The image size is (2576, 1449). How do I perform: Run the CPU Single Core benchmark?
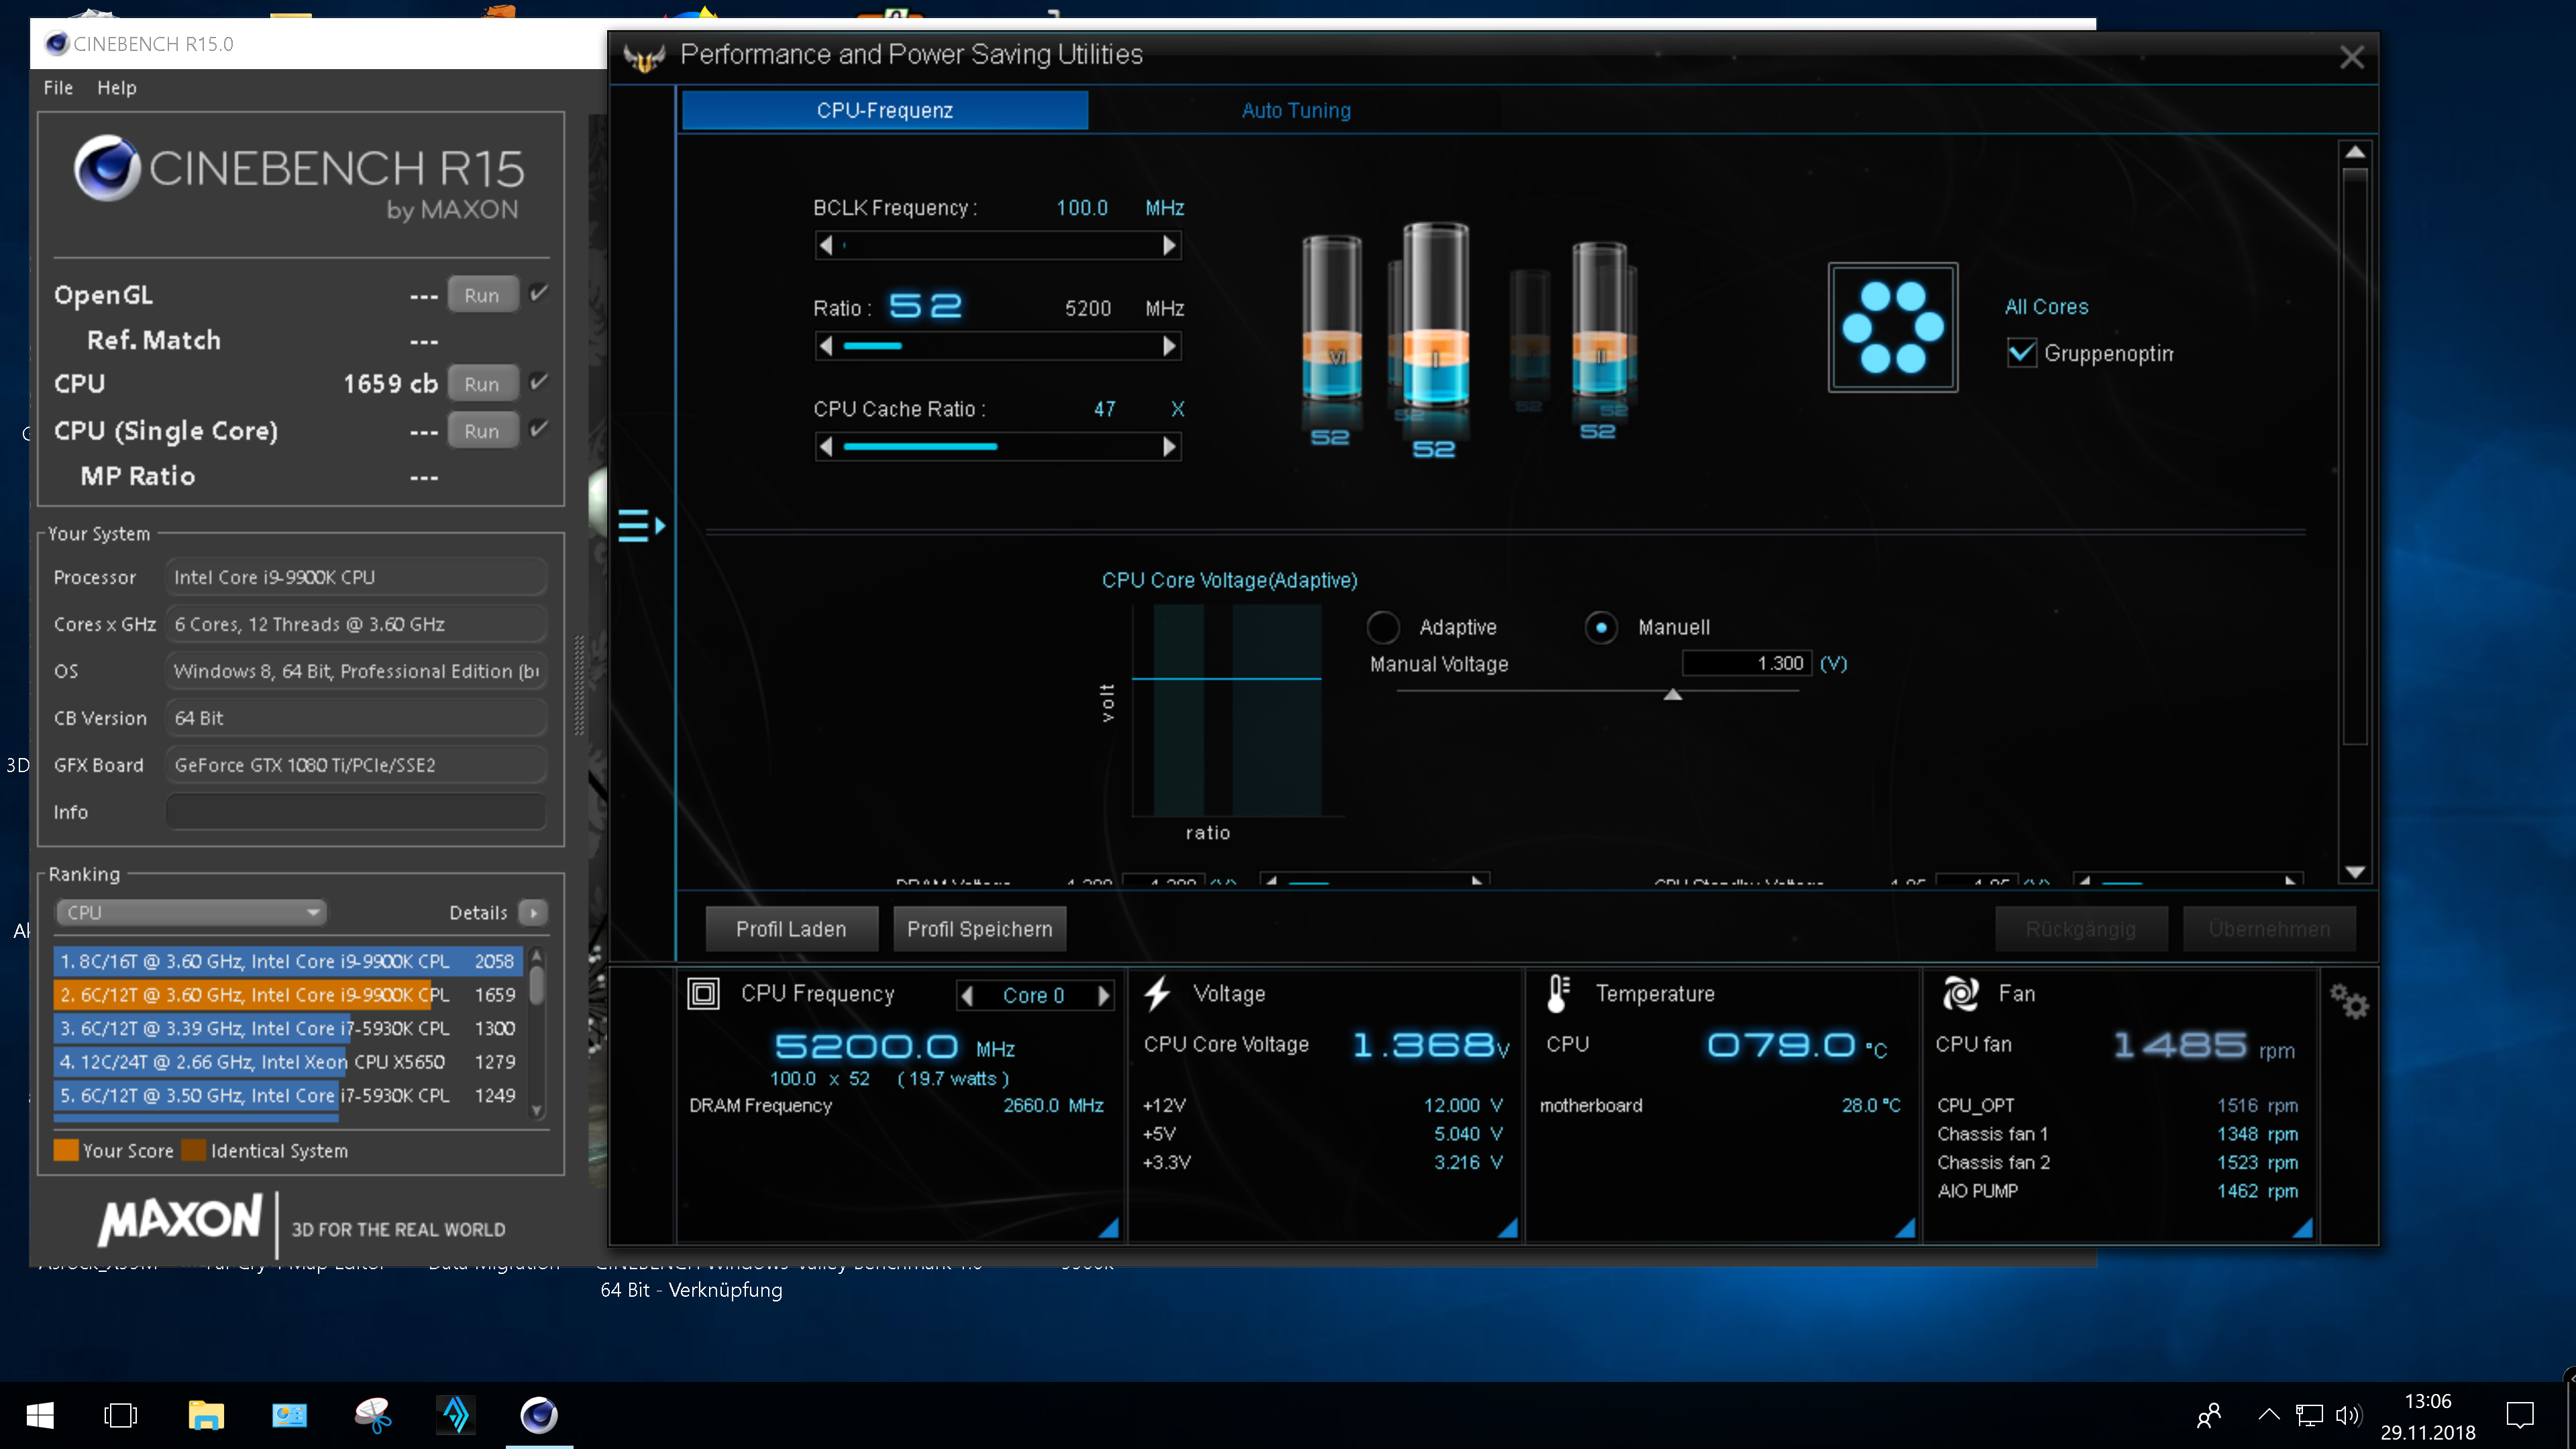[482, 431]
